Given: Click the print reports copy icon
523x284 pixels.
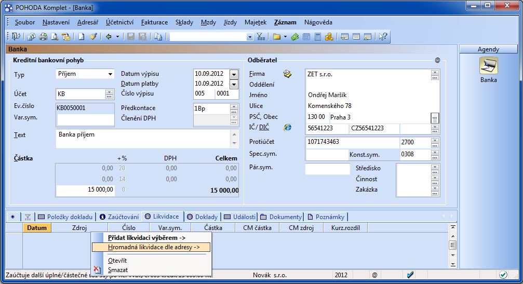Looking at the screenshot, I should pyautogui.click(x=31, y=37).
